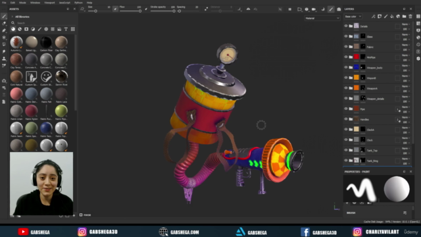Image resolution: width=421 pixels, height=237 pixels.
Task: Add a new folder in Layers panel
Action: coord(404,16)
